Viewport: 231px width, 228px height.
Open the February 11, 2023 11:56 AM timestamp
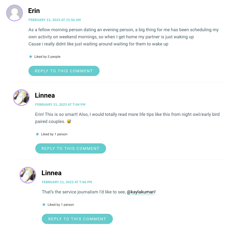[54, 20]
